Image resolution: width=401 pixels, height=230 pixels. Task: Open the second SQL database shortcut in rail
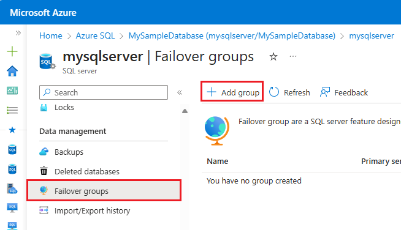(12, 169)
